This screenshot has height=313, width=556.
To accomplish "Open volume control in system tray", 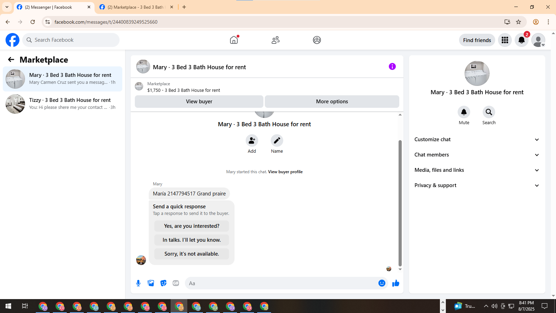I will click(494, 306).
